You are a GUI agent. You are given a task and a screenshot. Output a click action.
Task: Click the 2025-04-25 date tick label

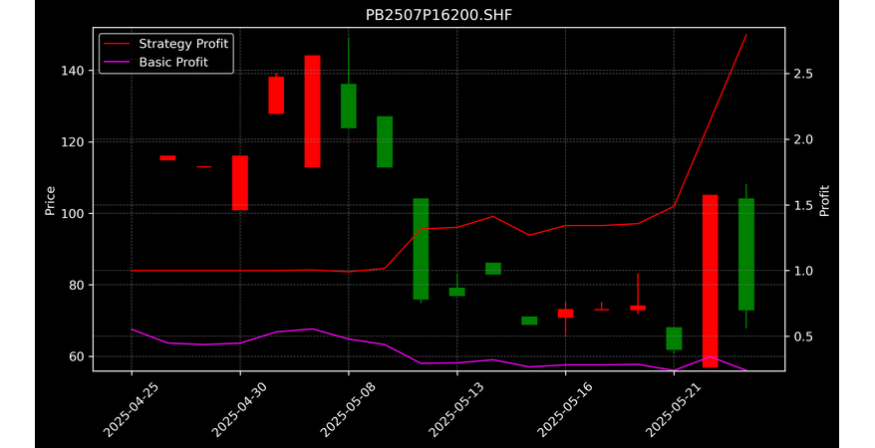point(132,409)
